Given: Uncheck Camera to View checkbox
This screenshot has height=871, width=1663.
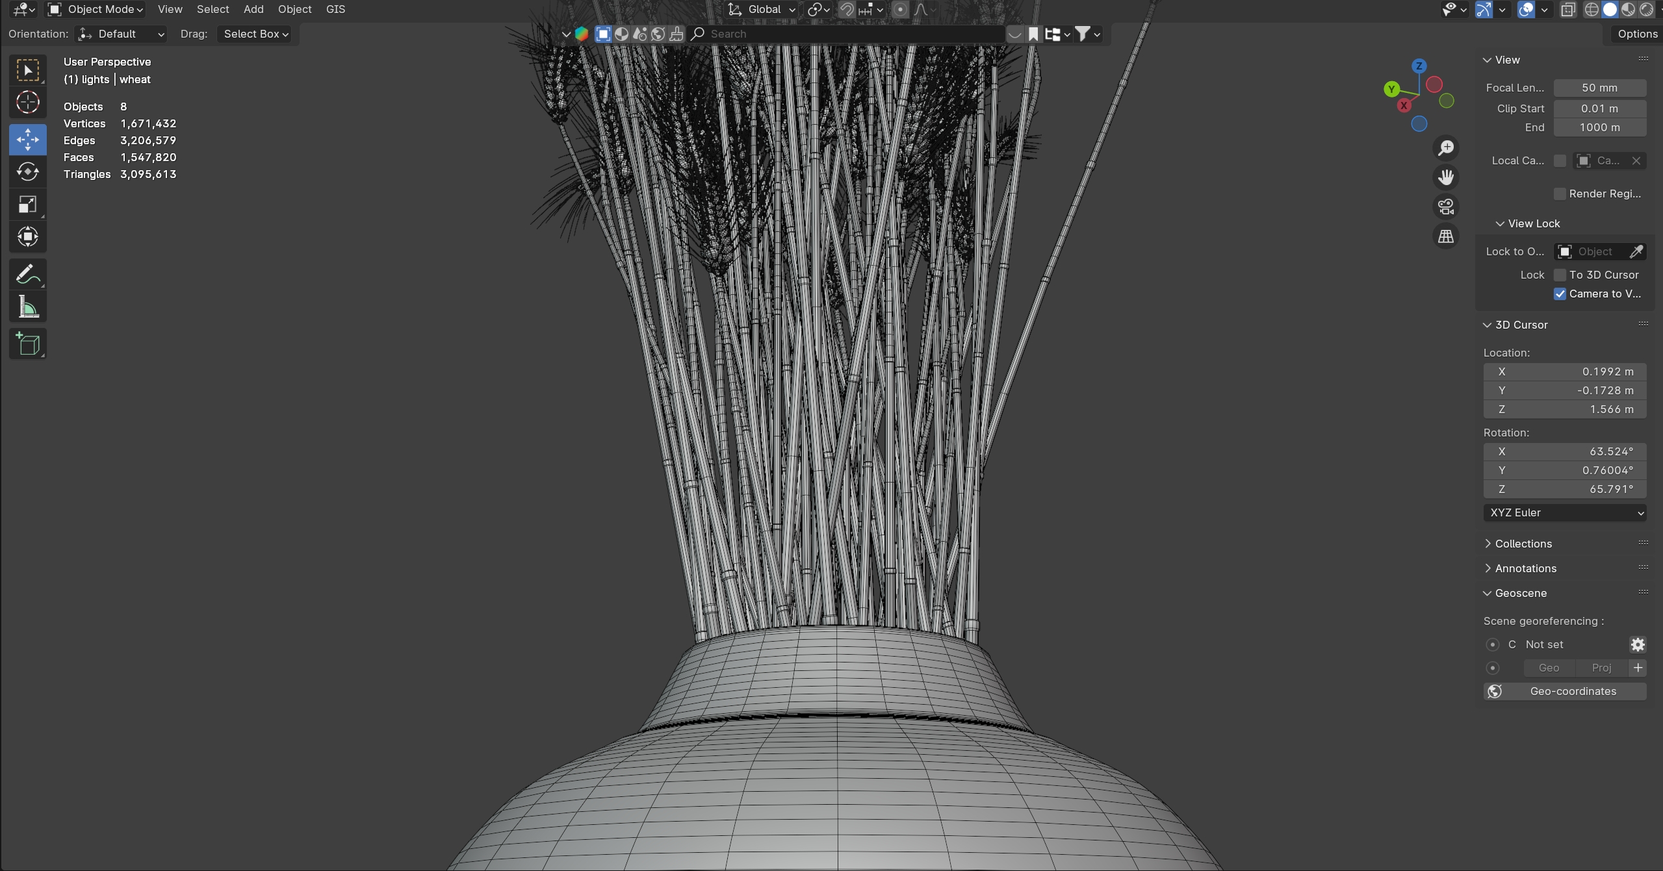Looking at the screenshot, I should pos(1560,294).
